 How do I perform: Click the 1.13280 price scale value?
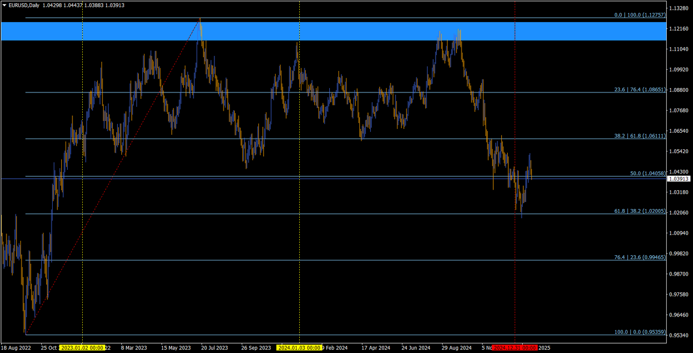679,8
